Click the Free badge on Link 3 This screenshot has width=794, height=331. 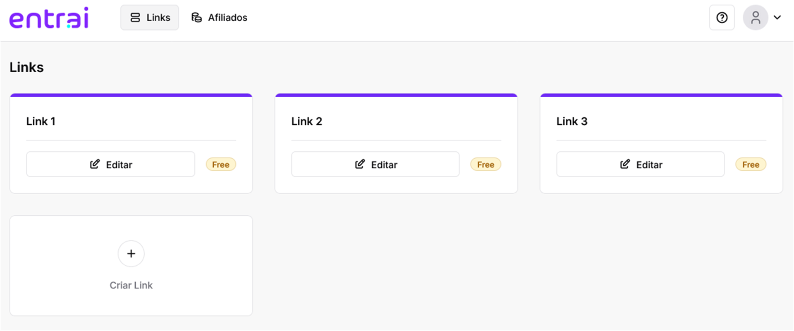tap(751, 164)
